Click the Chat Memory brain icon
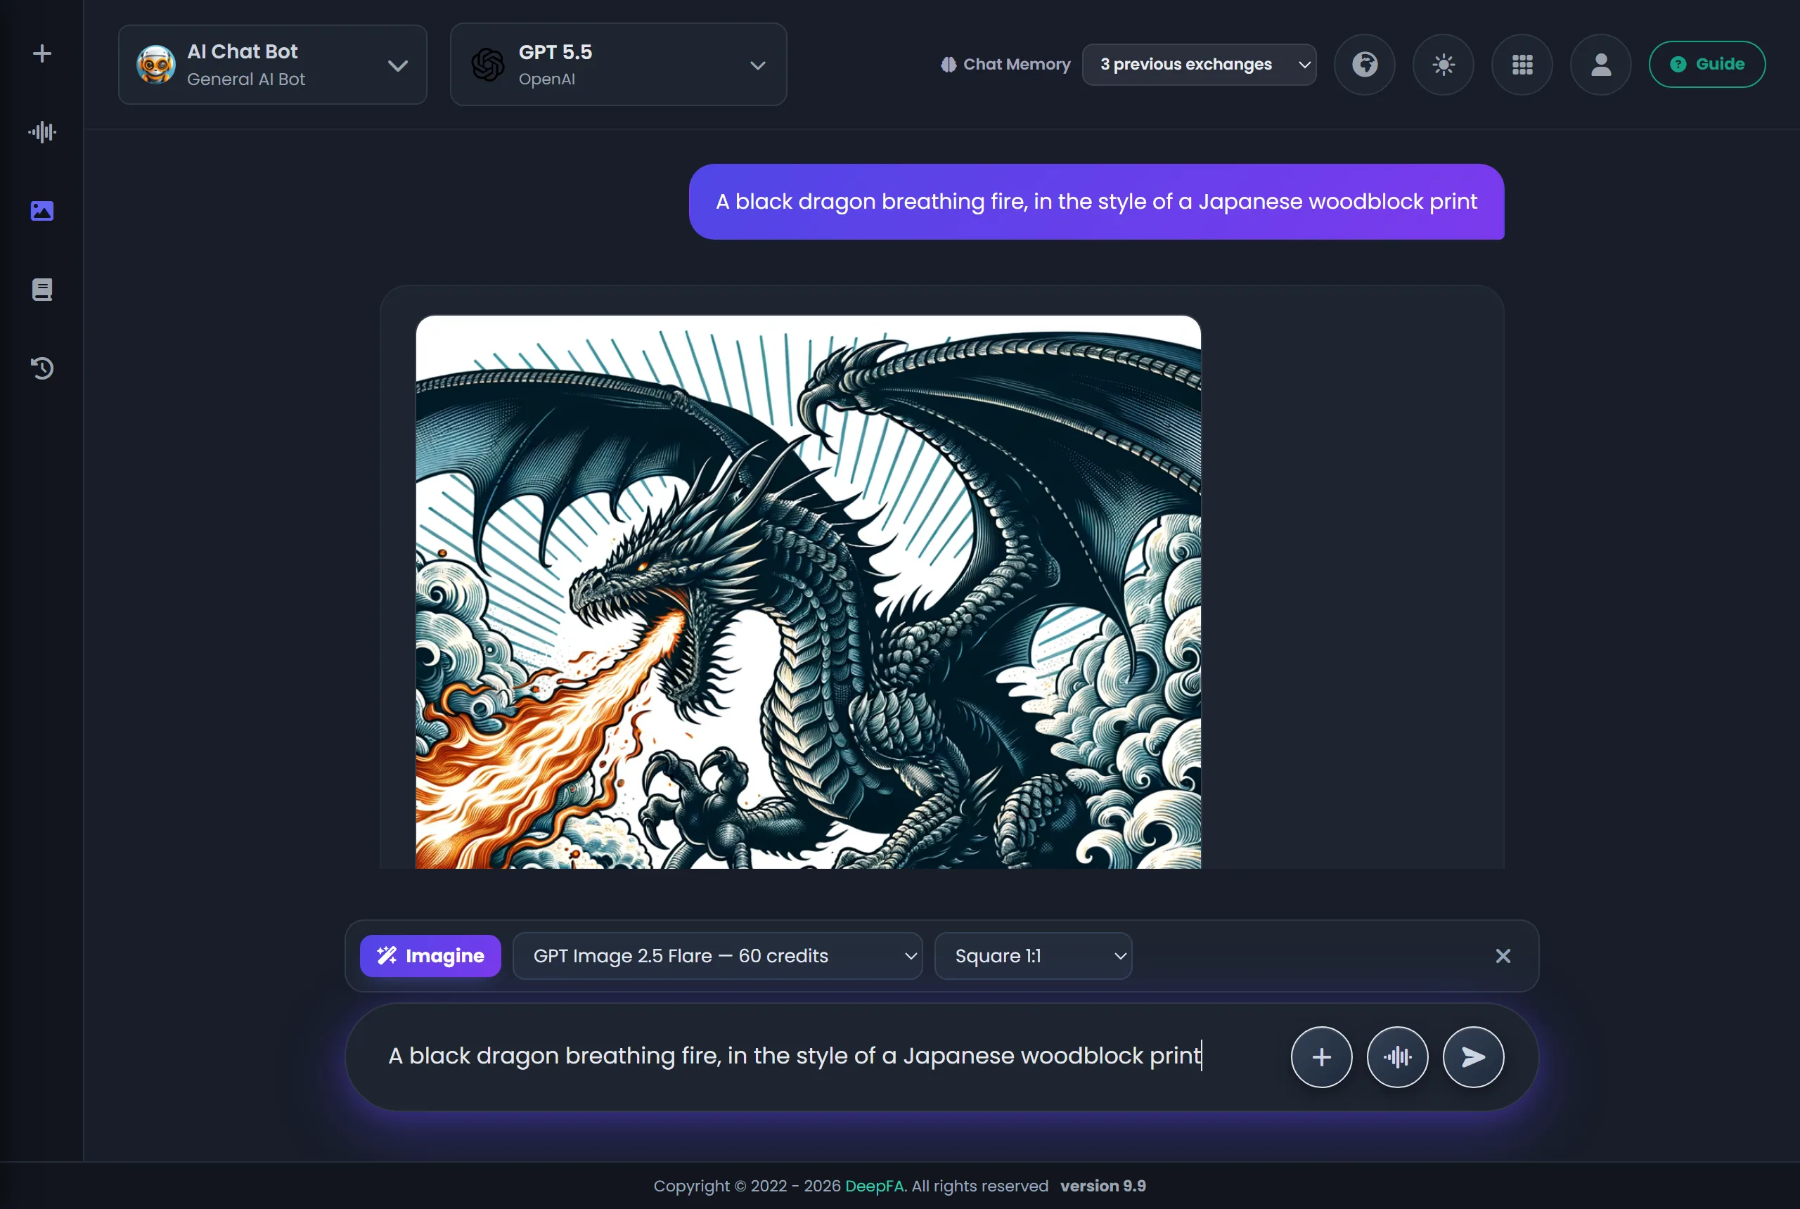Viewport: 1800px width, 1209px height. (x=949, y=65)
